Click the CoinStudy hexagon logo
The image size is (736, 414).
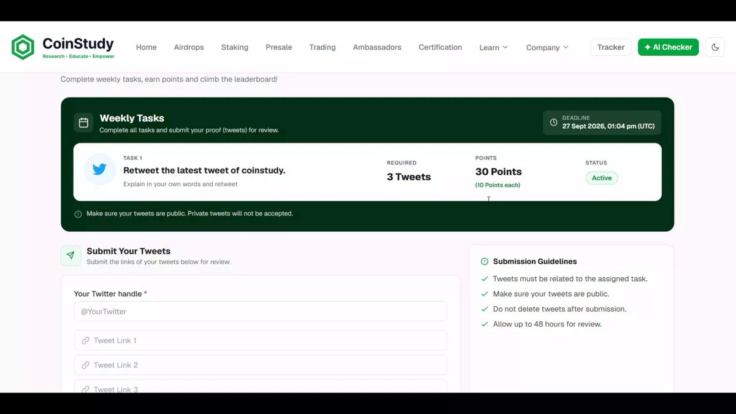point(23,47)
